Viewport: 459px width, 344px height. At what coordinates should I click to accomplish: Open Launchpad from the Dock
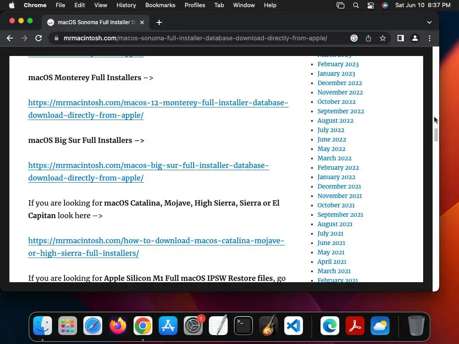tap(68, 326)
